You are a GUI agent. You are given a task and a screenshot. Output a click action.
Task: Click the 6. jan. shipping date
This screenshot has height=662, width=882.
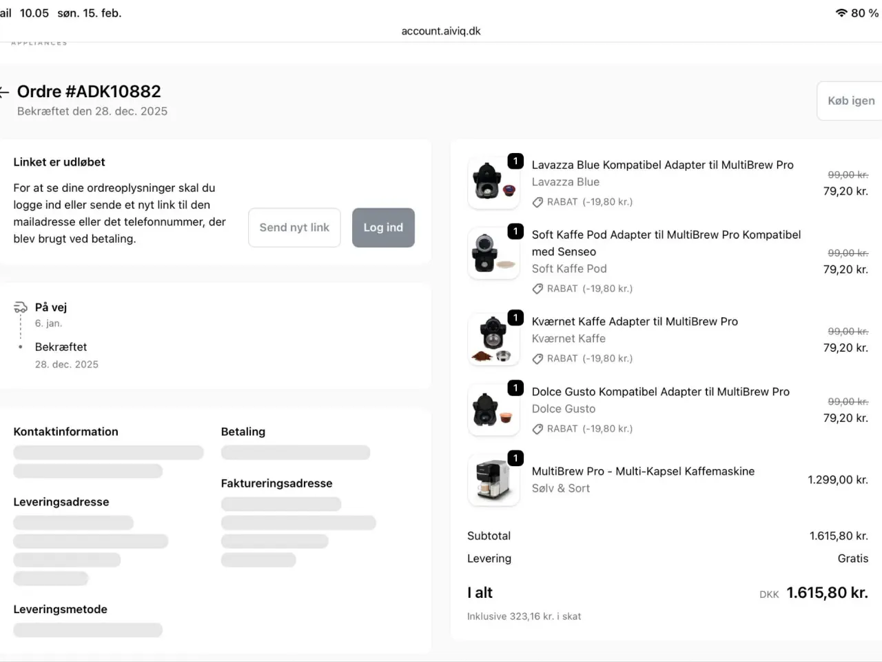coord(48,323)
